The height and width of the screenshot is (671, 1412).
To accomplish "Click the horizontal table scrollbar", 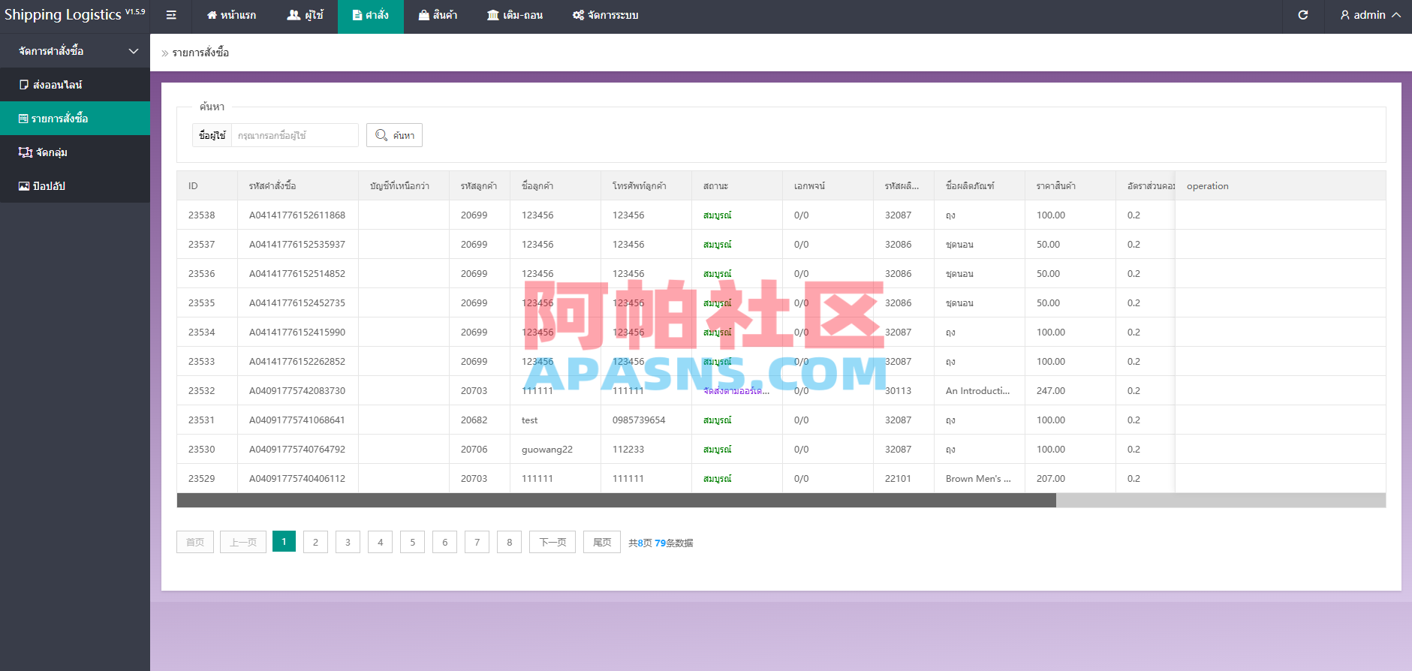I will tap(616, 501).
